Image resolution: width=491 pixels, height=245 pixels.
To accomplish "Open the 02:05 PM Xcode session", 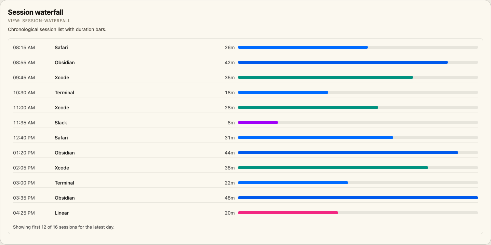I will 245,168.
